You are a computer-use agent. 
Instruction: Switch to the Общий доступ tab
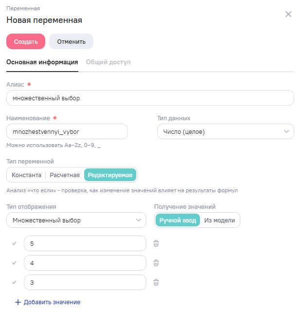(108, 62)
